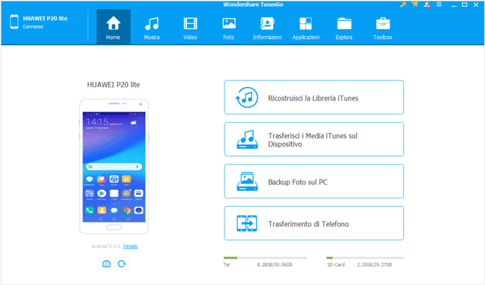Image resolution: width=485 pixels, height=285 pixels.
Task: Open the Informazioni tab
Action: tap(267, 27)
